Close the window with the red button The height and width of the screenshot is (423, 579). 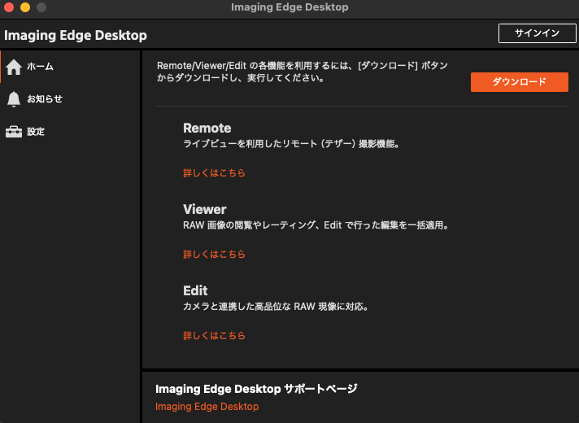(x=10, y=7)
